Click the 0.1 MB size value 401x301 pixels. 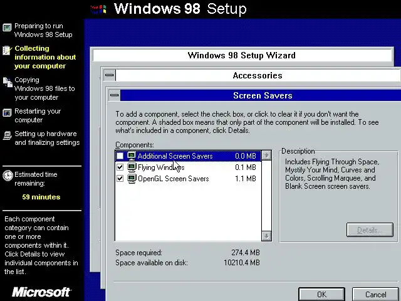tap(246, 167)
